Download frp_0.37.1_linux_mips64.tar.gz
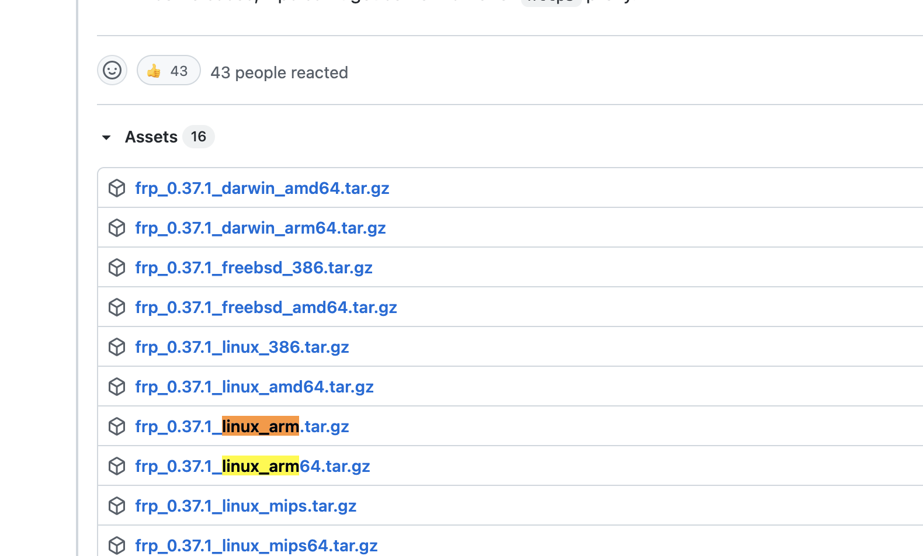This screenshot has height=556, width=923. coord(256,545)
